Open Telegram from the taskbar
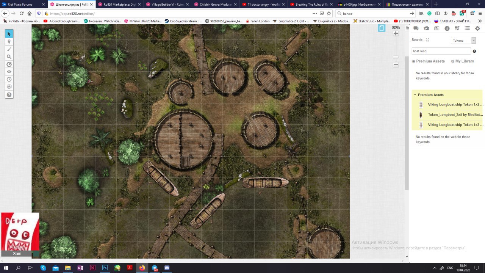Screen dimensions: 485x273 pyautogui.click(x=155, y=268)
